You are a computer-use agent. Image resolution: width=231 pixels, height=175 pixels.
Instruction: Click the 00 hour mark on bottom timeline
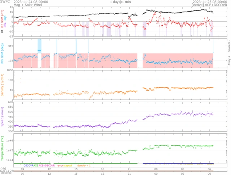coord(156,168)
